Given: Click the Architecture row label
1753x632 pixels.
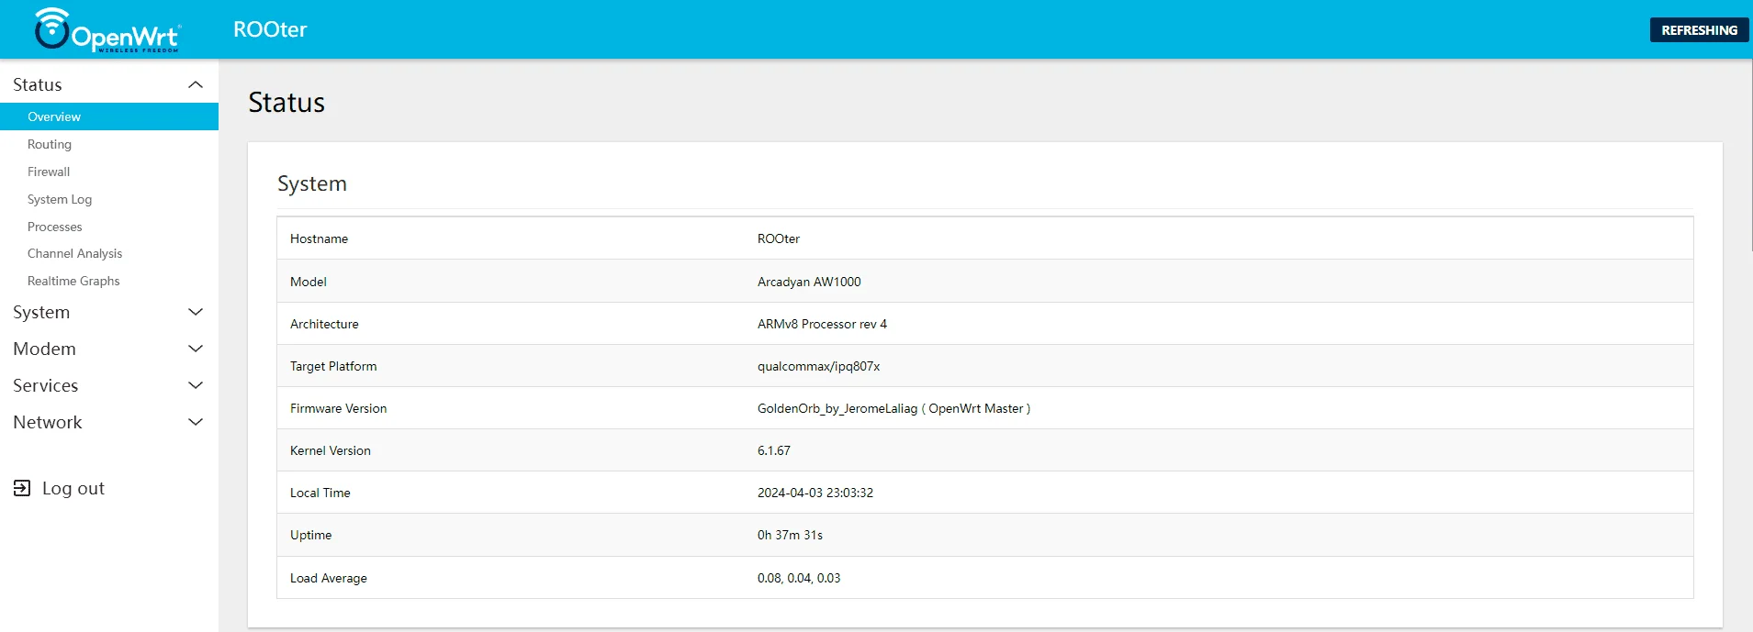Looking at the screenshot, I should coord(324,324).
